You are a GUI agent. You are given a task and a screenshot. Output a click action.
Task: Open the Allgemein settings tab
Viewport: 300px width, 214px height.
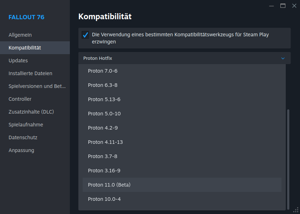[x=20, y=35]
